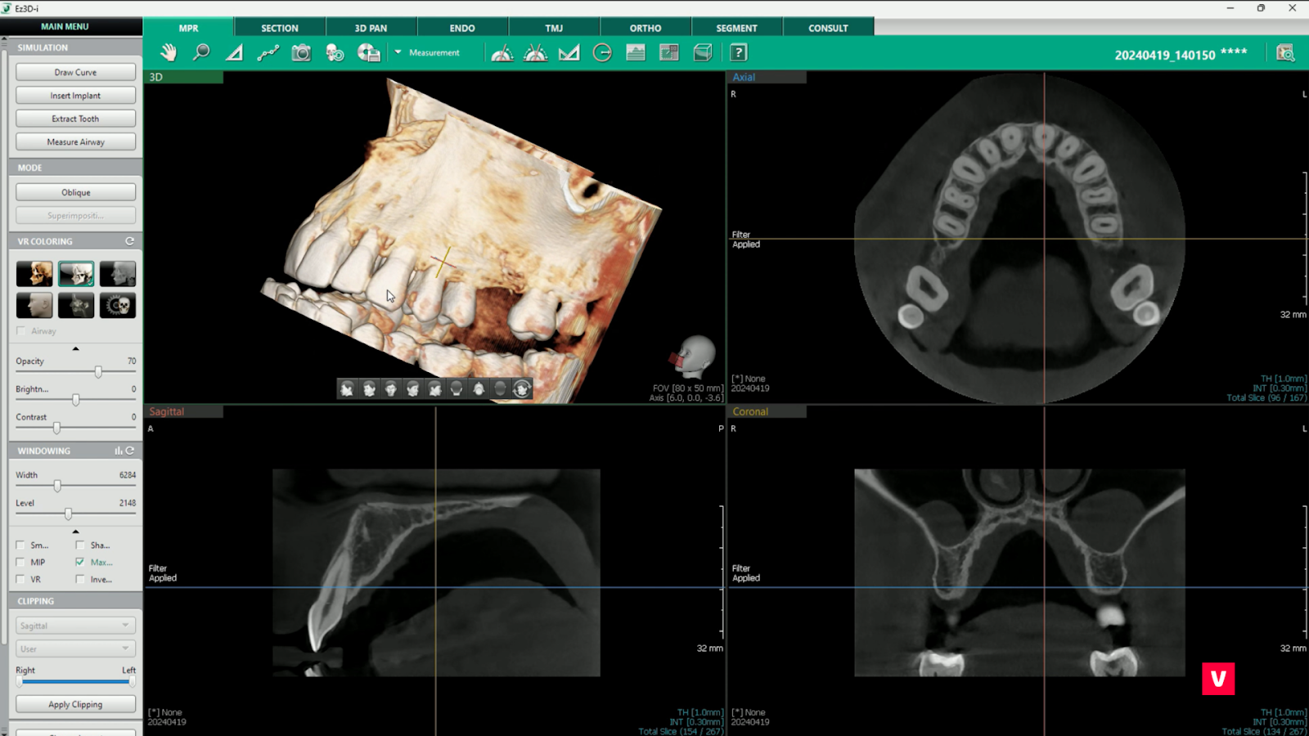The image size is (1309, 736).
Task: Open the Windowing histogram icon
Action: point(119,451)
